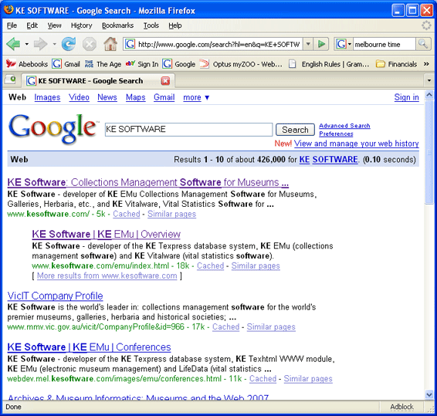Open the Financials bookmarks folder
Screen dimensions: 437x416
coord(396,64)
